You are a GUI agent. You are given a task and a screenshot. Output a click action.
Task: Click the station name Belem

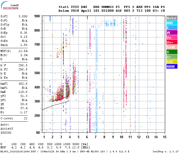(64, 11)
